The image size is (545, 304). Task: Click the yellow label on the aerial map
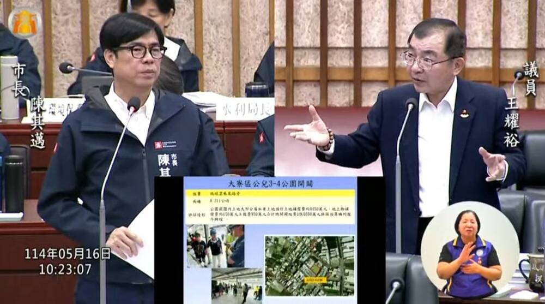click(314, 279)
